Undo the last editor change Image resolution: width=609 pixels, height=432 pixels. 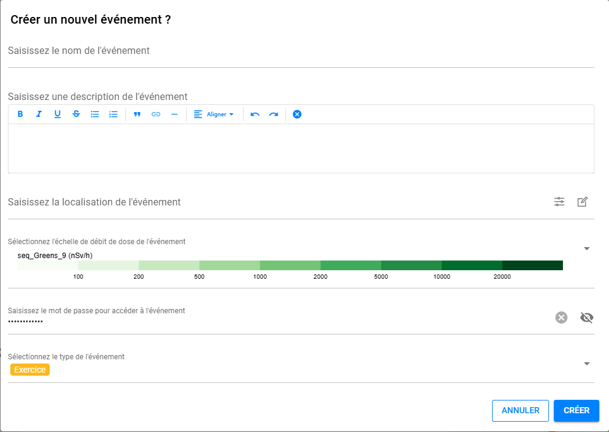click(255, 114)
